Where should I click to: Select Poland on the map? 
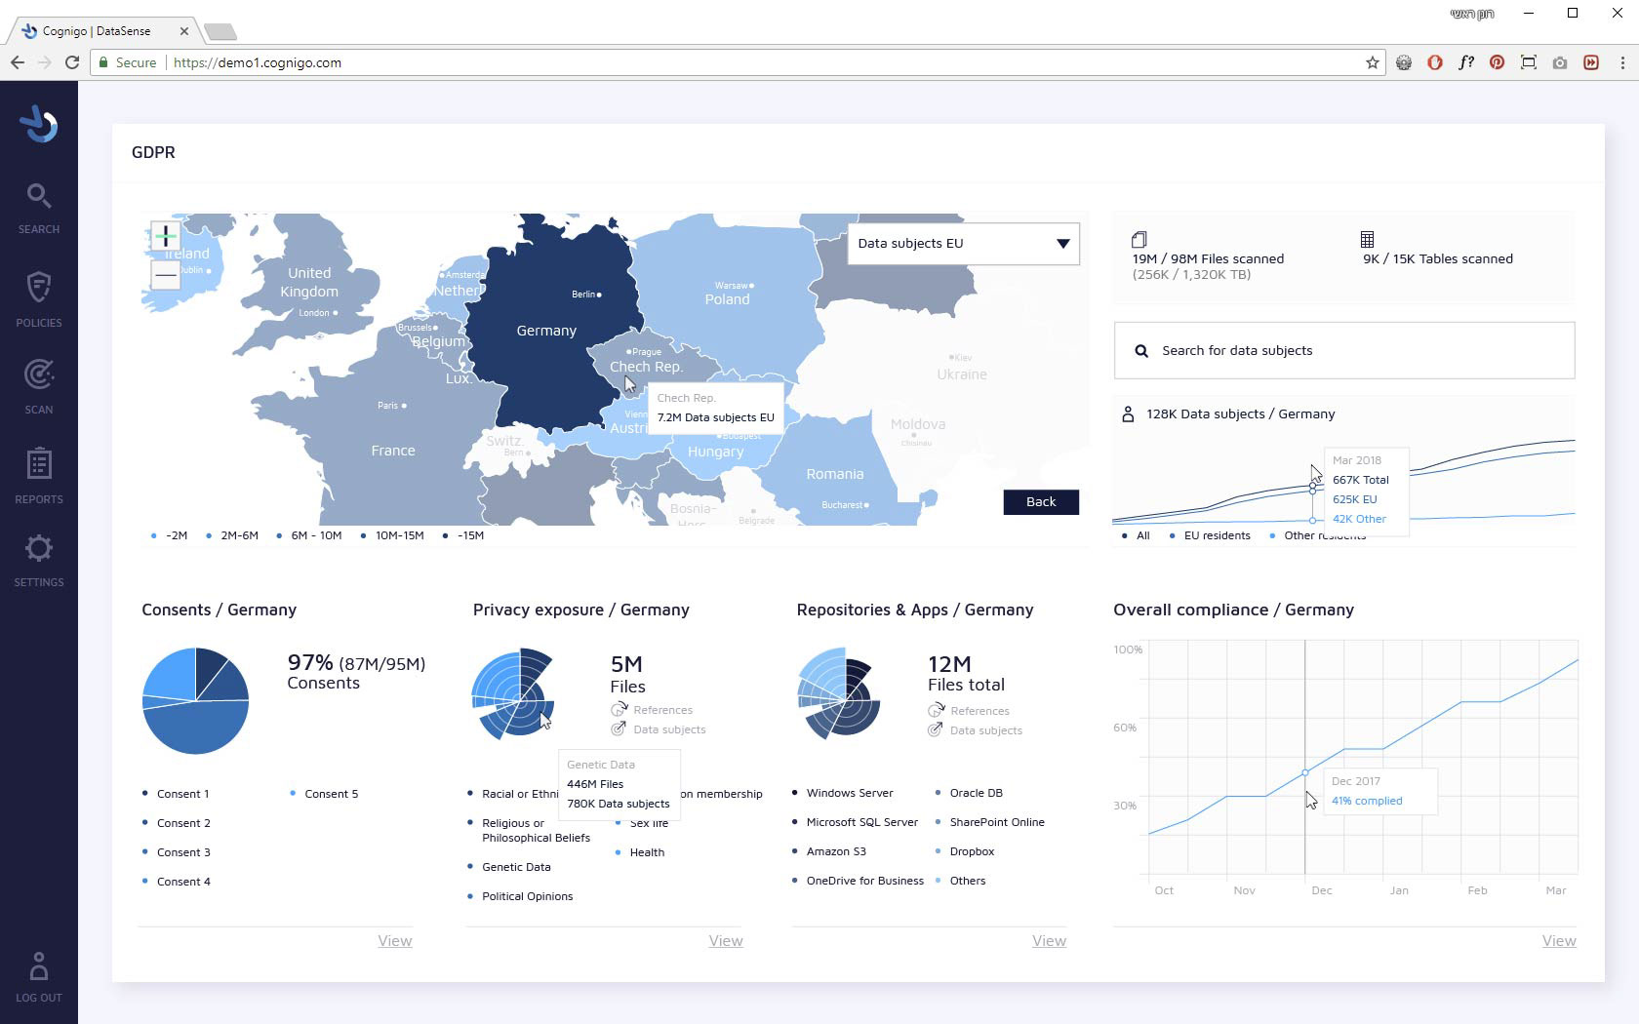[728, 299]
